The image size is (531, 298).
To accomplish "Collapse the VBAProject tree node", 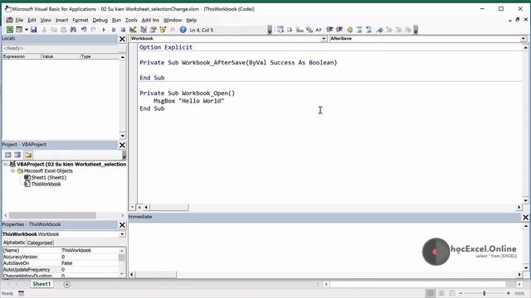I will tap(6, 164).
